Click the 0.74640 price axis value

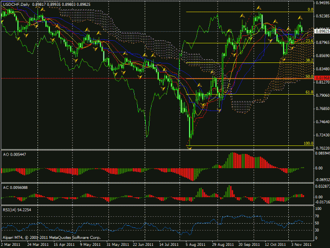(323, 122)
